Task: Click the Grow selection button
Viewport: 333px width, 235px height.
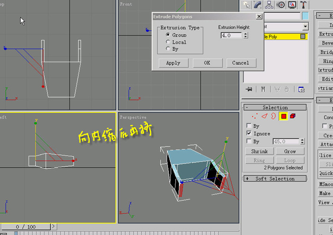Action: [x=290, y=151]
